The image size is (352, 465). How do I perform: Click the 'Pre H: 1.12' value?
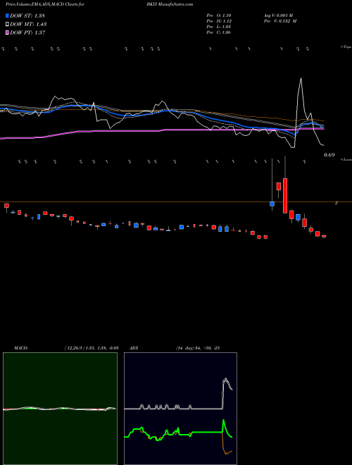[219, 21]
